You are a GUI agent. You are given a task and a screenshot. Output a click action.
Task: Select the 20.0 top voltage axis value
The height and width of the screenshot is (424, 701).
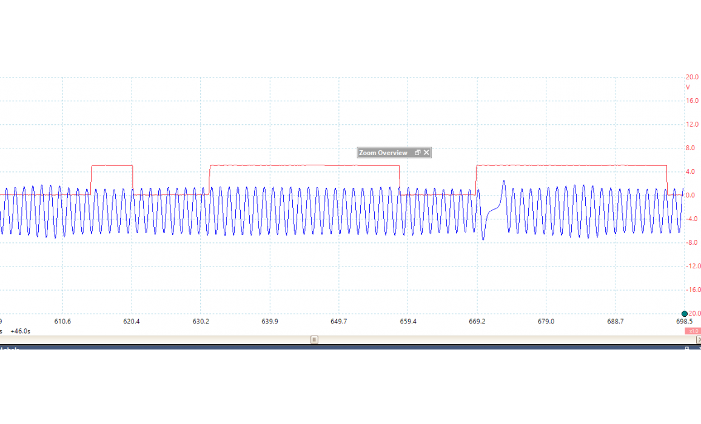[x=691, y=78]
